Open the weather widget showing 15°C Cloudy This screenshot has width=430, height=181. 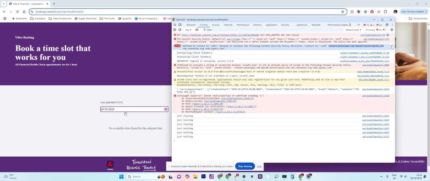[x=10, y=176]
